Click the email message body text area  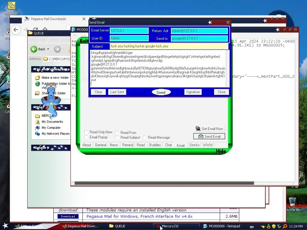coord(158,69)
